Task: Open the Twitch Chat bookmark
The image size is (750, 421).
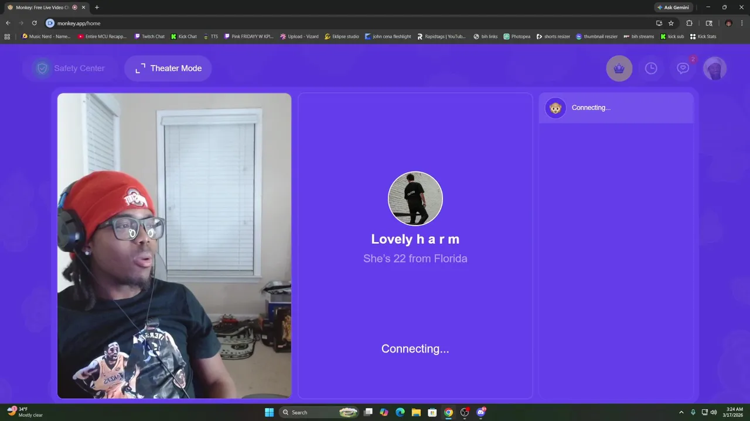Action: [x=149, y=36]
